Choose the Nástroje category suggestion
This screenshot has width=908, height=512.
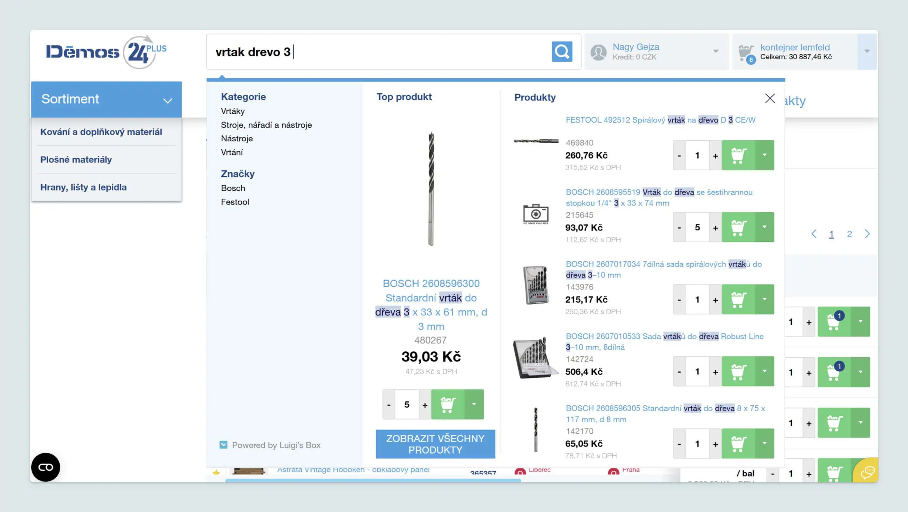click(x=237, y=139)
